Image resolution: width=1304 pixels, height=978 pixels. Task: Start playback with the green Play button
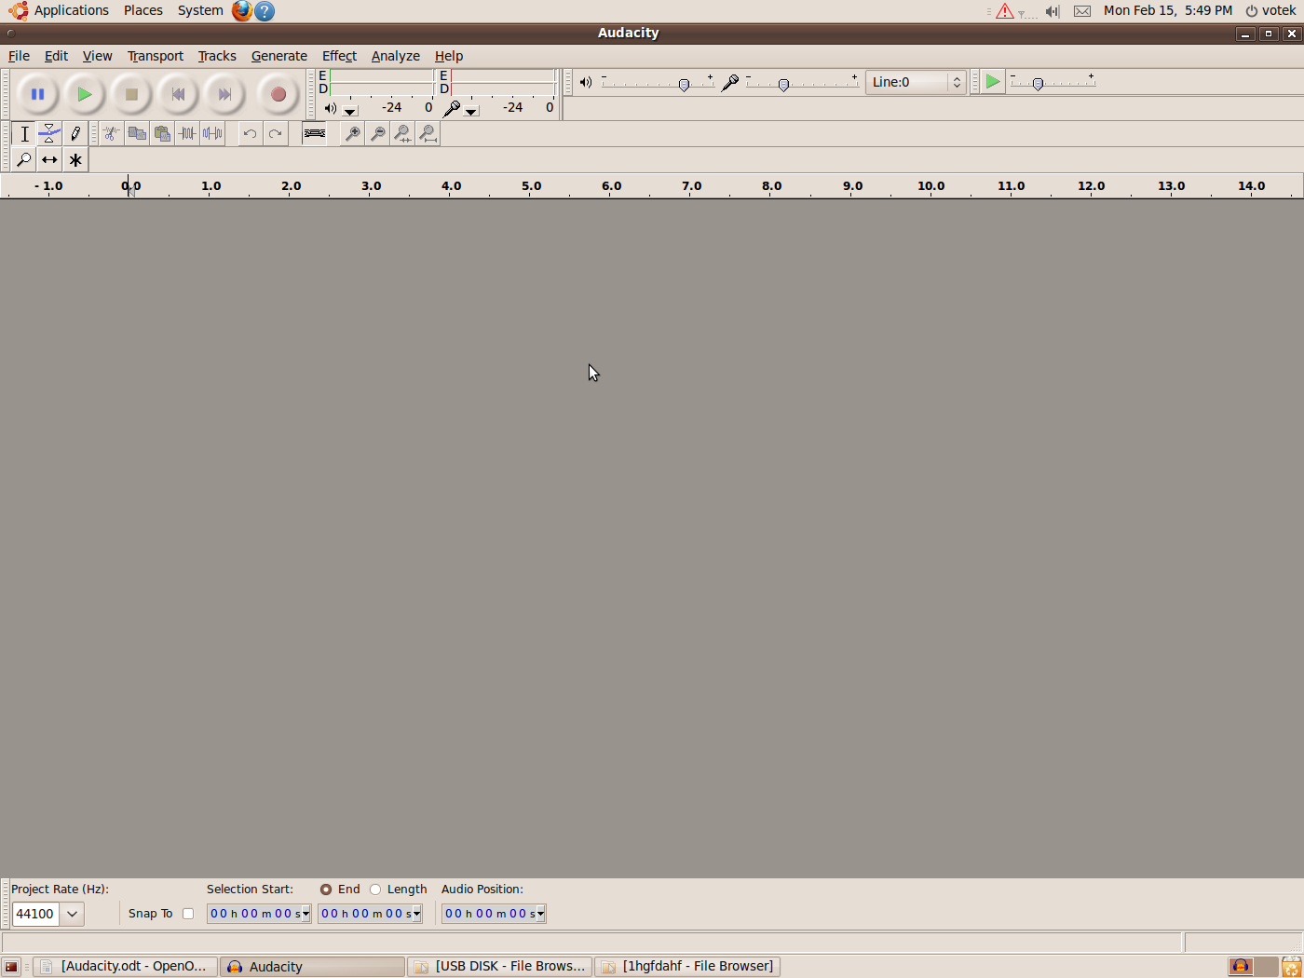pos(84,94)
